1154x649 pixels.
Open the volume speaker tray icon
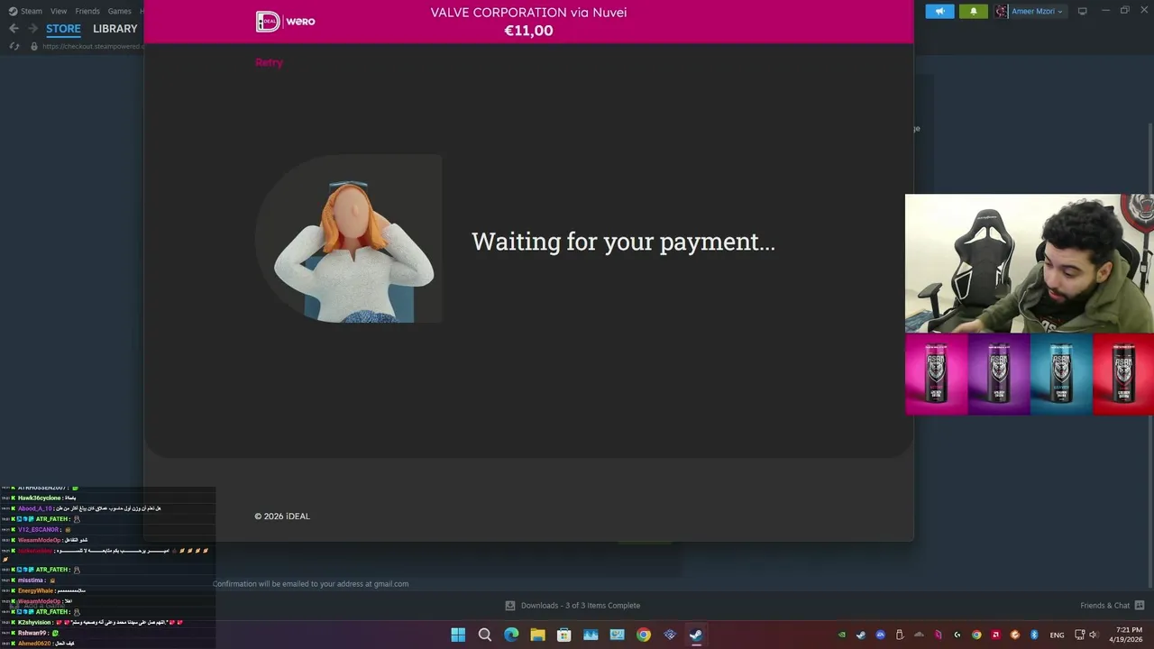(x=1094, y=635)
